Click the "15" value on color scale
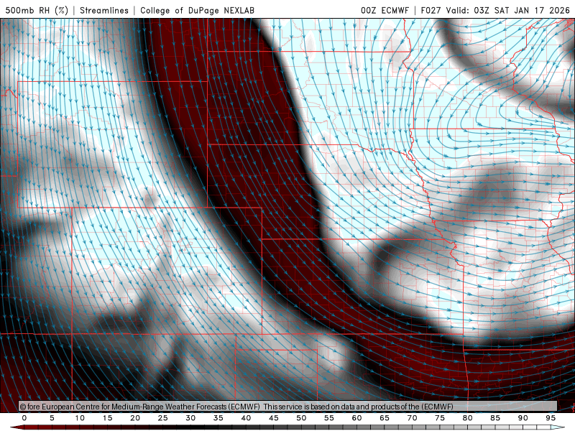 pyautogui.click(x=107, y=418)
